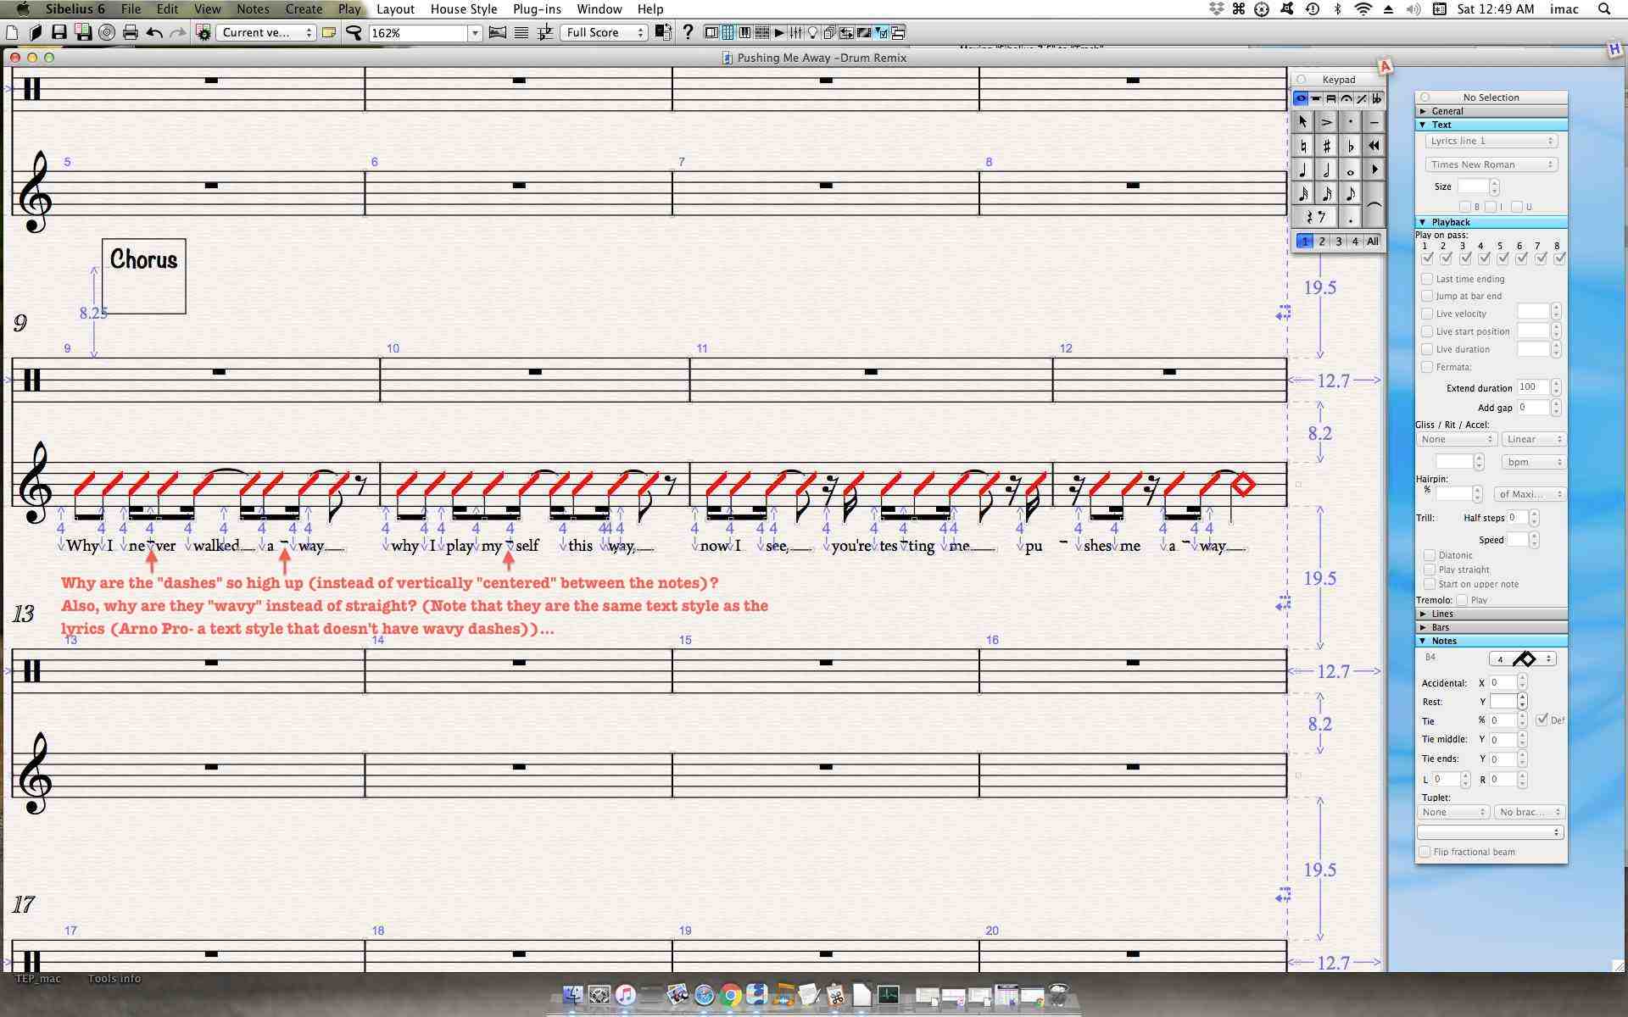Click the help question mark icon
The width and height of the screenshot is (1628, 1017).
(688, 32)
